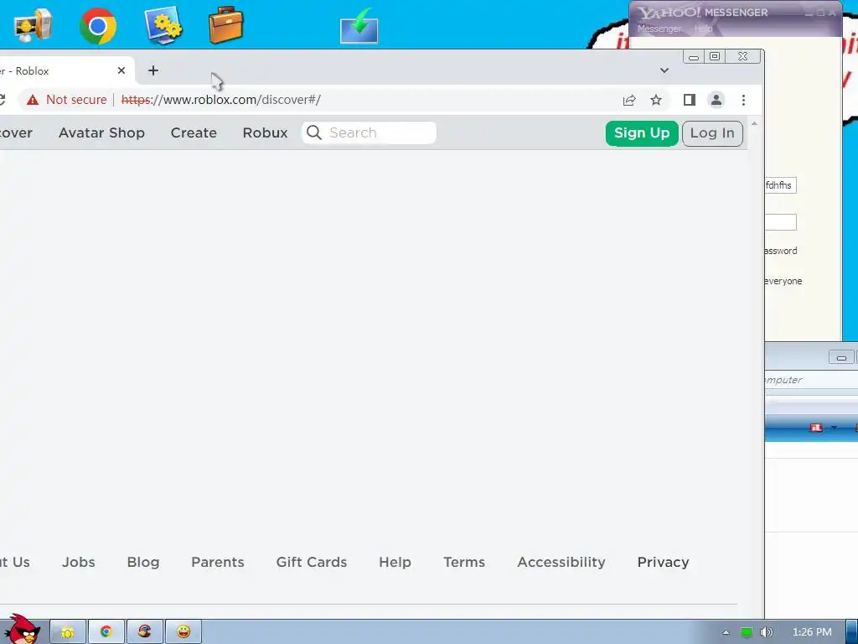Open the orange briefcase desktop icon
858x644 pixels.
[226, 25]
